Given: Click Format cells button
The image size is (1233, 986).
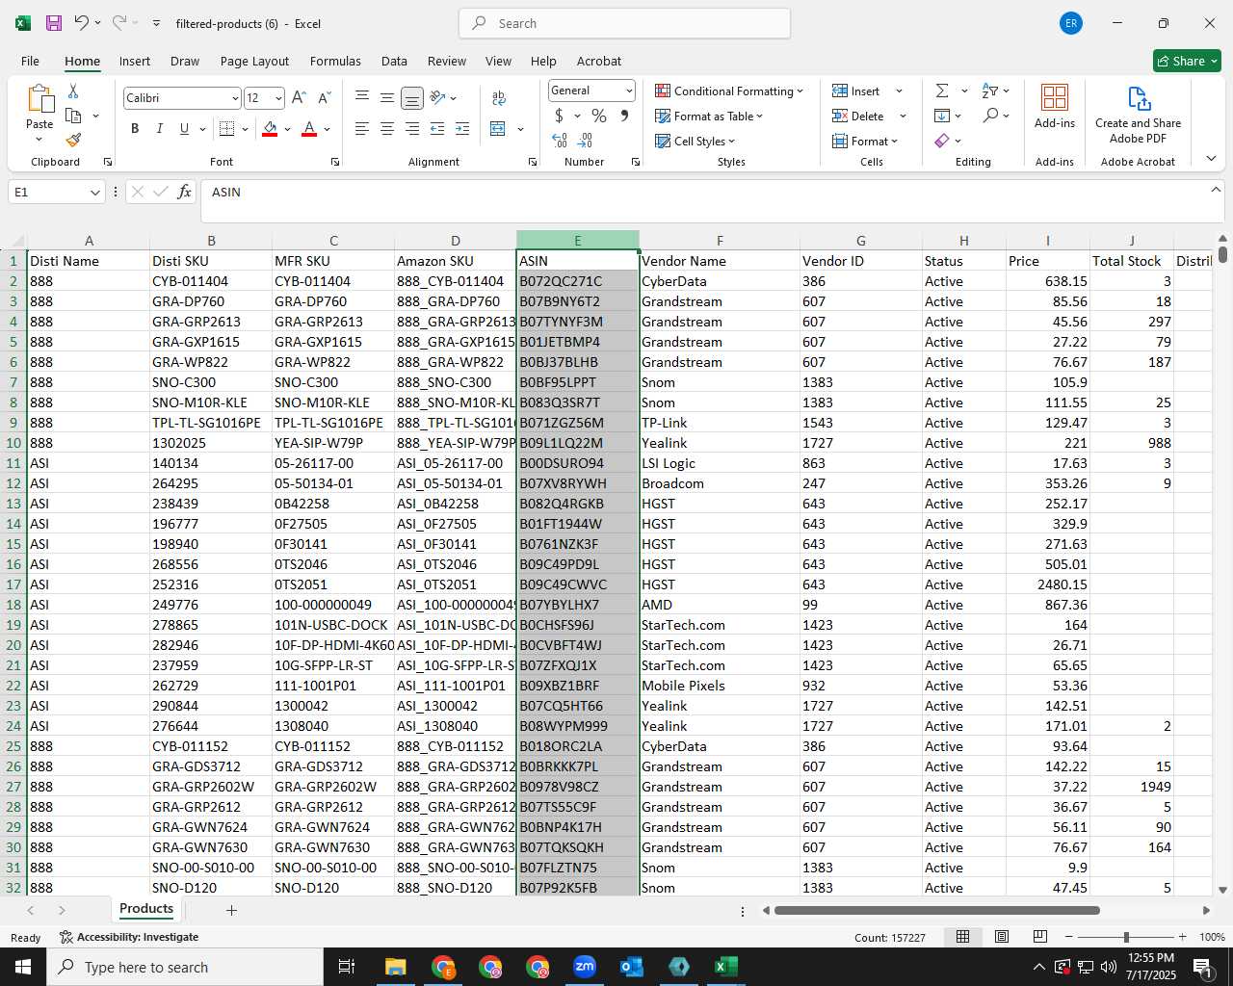Looking at the screenshot, I should [865, 141].
